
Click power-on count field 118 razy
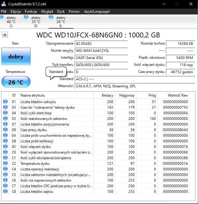point(181,65)
